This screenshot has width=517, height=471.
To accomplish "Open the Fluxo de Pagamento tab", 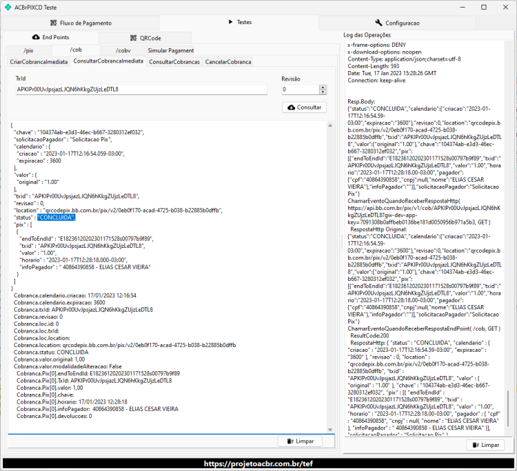I will pyautogui.click(x=81, y=23).
